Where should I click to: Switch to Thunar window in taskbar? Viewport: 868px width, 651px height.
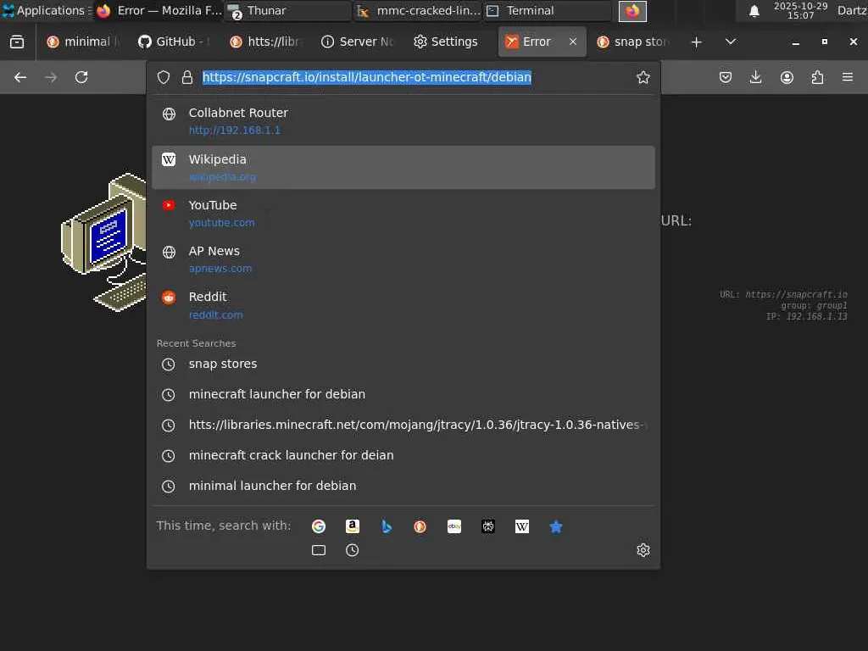pyautogui.click(x=288, y=10)
